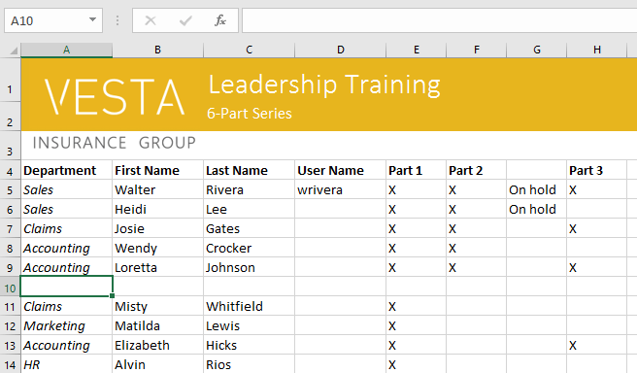
Task: Select column D header
Action: click(341, 50)
